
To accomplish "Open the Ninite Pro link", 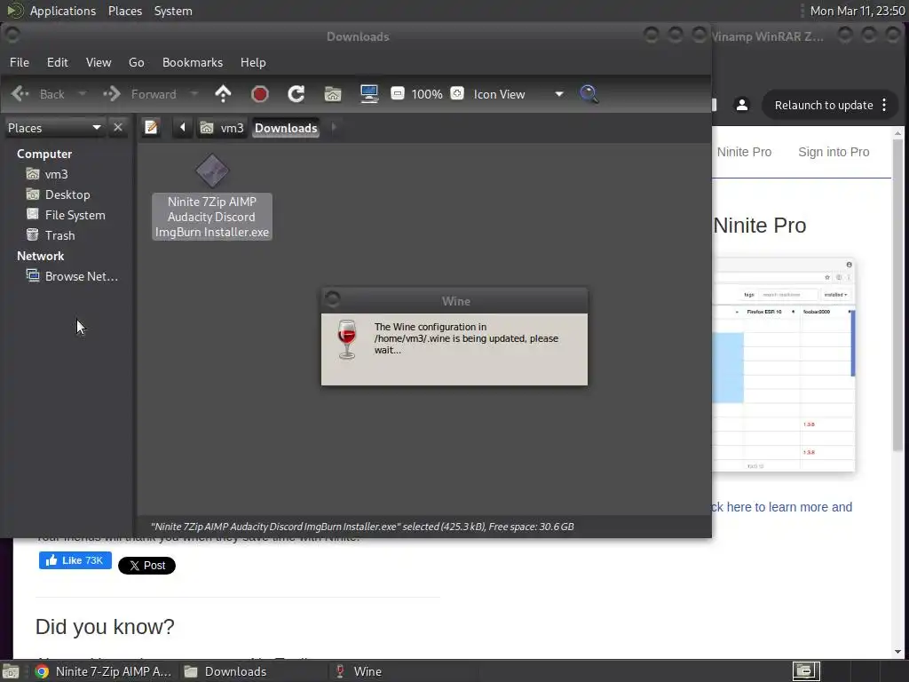I will pos(745,152).
